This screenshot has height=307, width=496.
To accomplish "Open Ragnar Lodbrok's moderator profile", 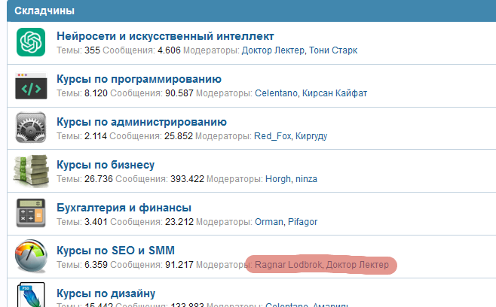I will (287, 265).
